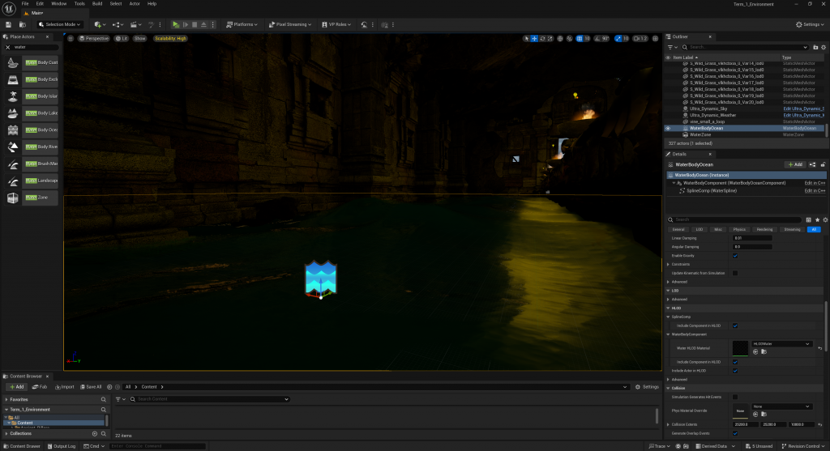Open the Selection Mode dropdown
The width and height of the screenshot is (830, 451).
click(59, 24)
